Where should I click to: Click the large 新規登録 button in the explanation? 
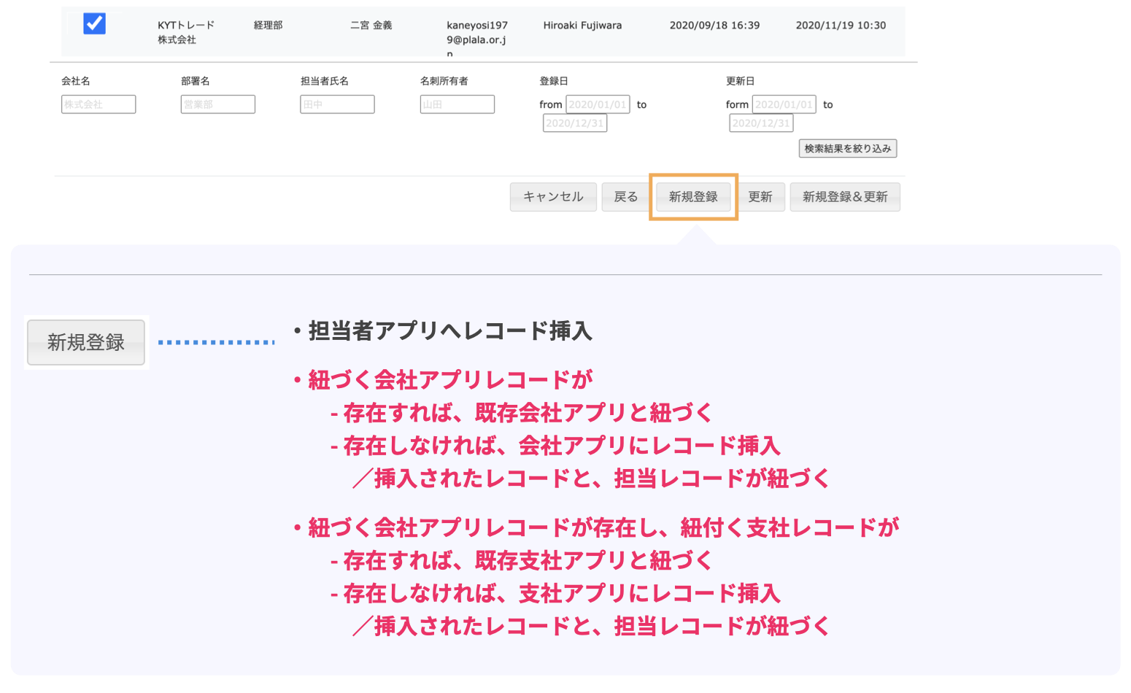(86, 342)
